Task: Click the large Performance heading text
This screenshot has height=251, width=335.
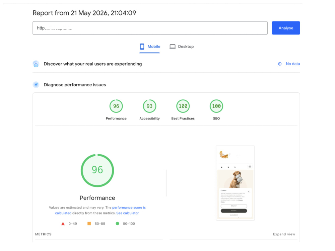Action: (97, 198)
